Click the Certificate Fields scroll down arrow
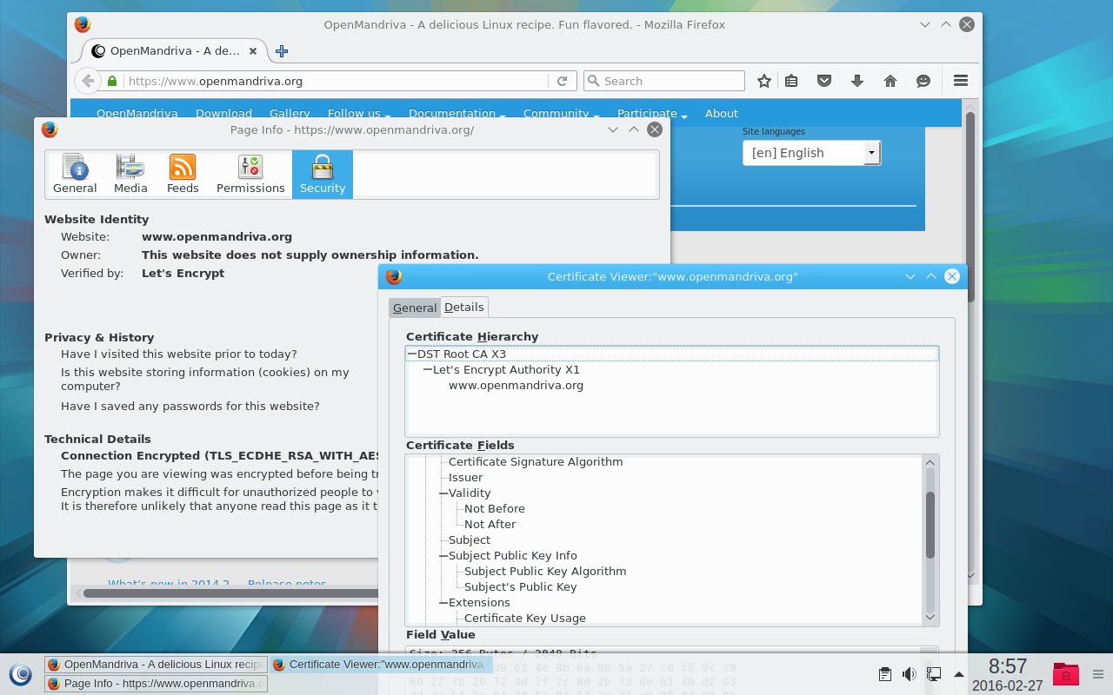The height and width of the screenshot is (695, 1113). point(930,618)
